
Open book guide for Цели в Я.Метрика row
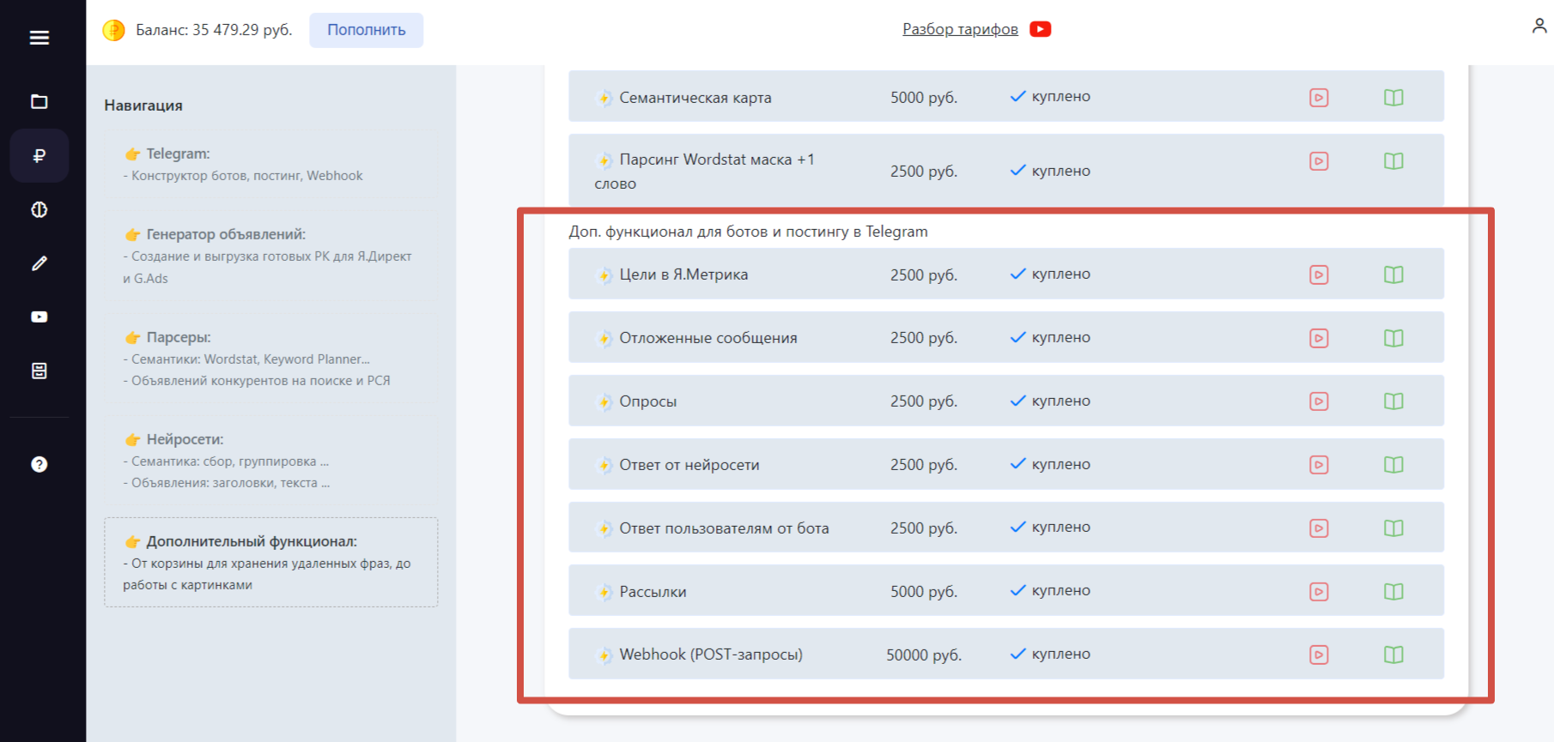1393,274
